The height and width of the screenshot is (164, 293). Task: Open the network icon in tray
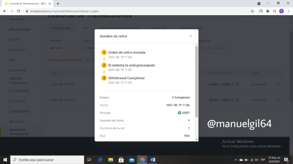point(251,160)
